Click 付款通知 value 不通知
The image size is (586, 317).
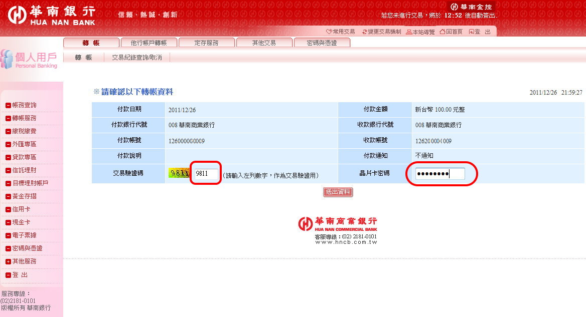(x=424, y=156)
